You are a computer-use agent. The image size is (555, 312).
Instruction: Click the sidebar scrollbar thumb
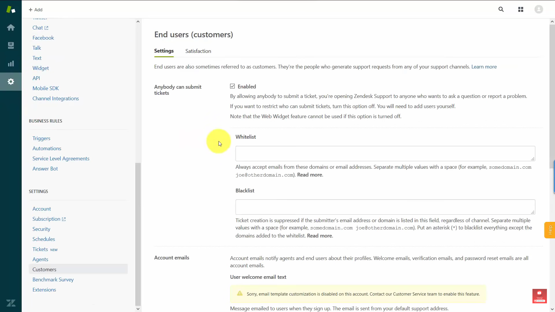click(138, 234)
